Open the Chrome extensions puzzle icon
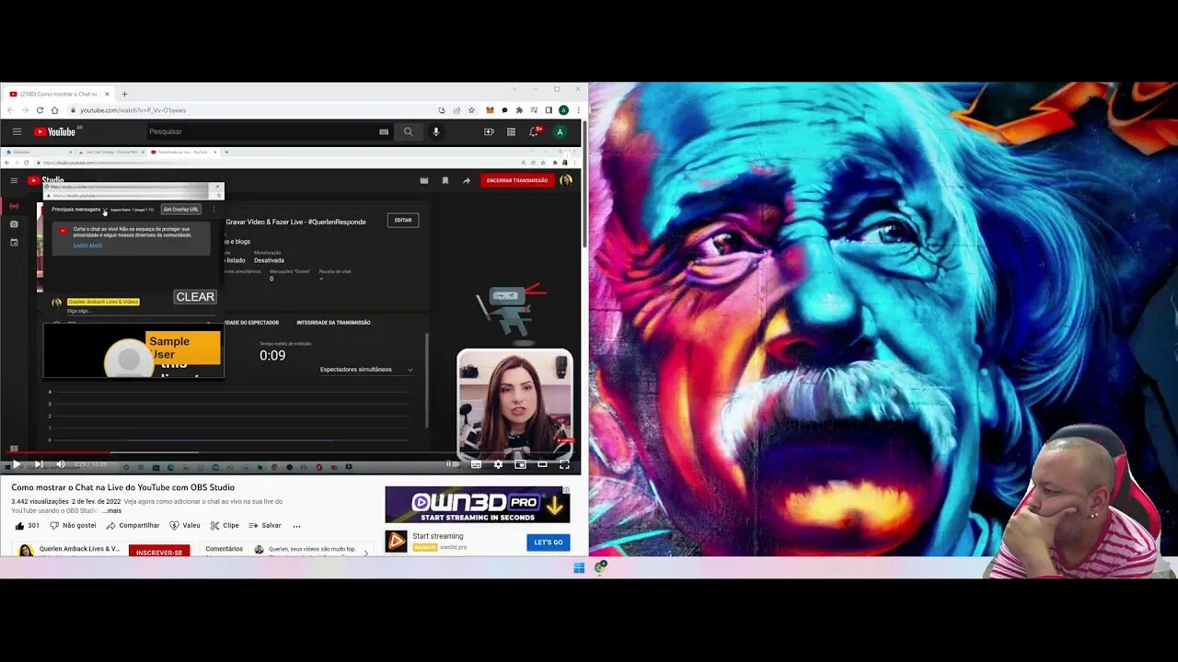 tap(519, 110)
